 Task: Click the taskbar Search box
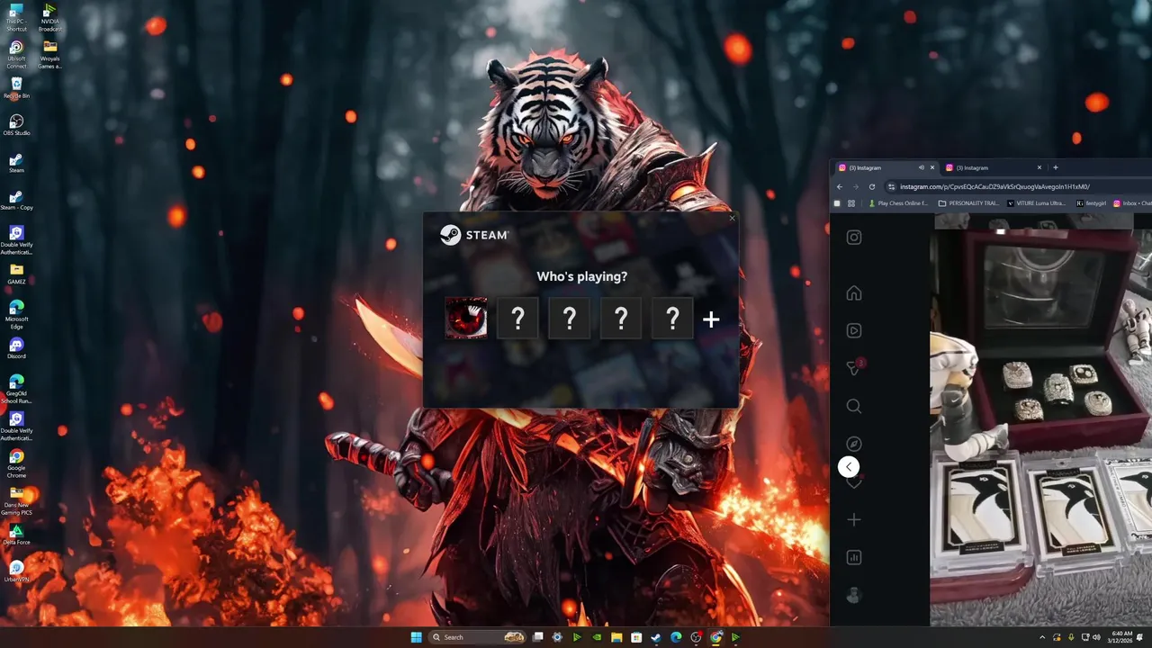point(477,637)
